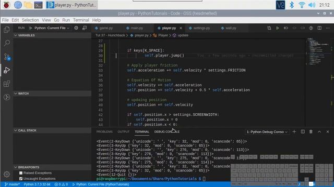
Task: Start debugging with green play arrow
Action: click(31, 28)
